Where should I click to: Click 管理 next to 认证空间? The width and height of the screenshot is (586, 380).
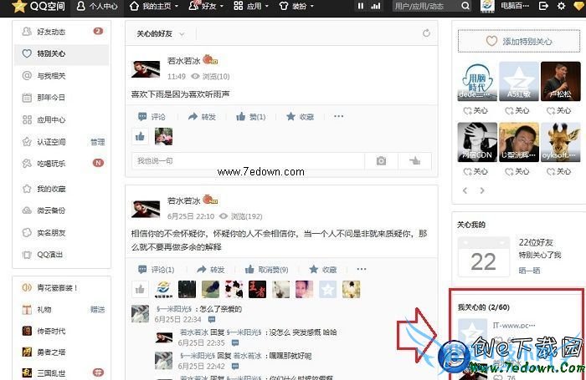(x=98, y=142)
